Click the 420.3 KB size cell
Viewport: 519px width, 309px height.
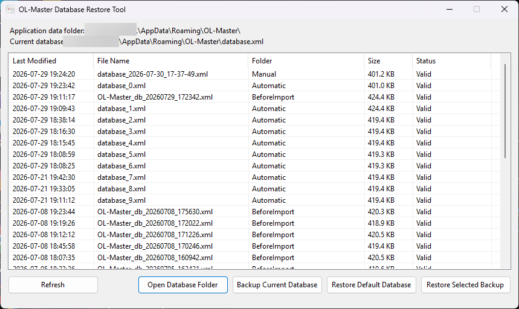(381, 212)
